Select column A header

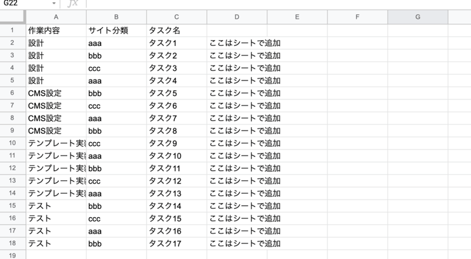coord(56,16)
